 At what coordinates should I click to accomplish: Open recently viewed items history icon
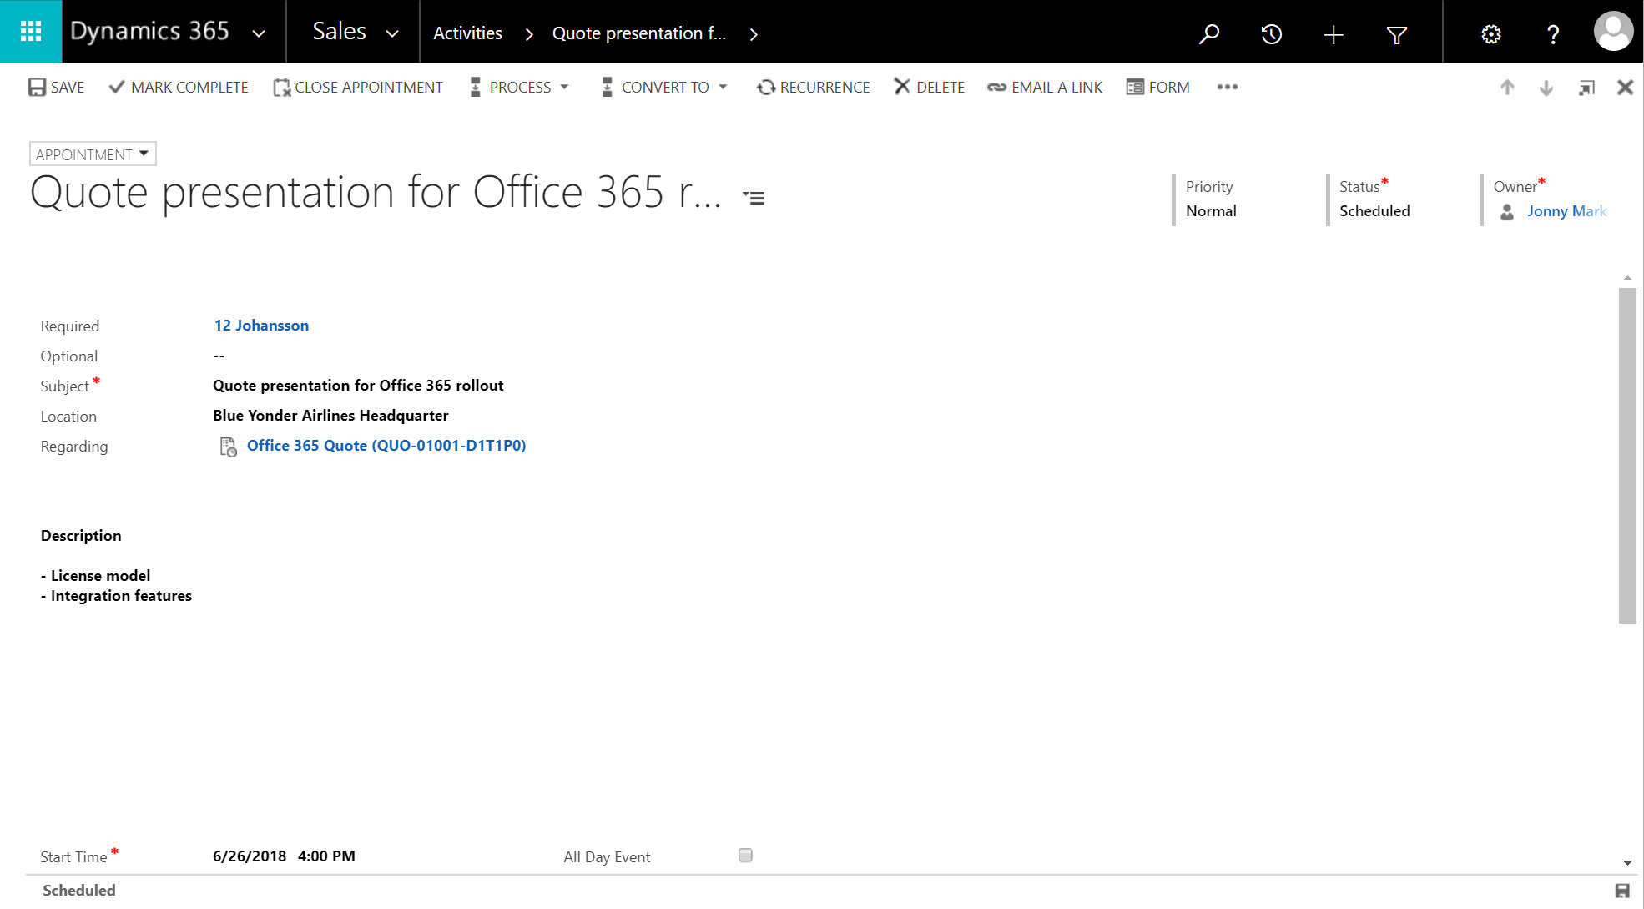pos(1271,34)
